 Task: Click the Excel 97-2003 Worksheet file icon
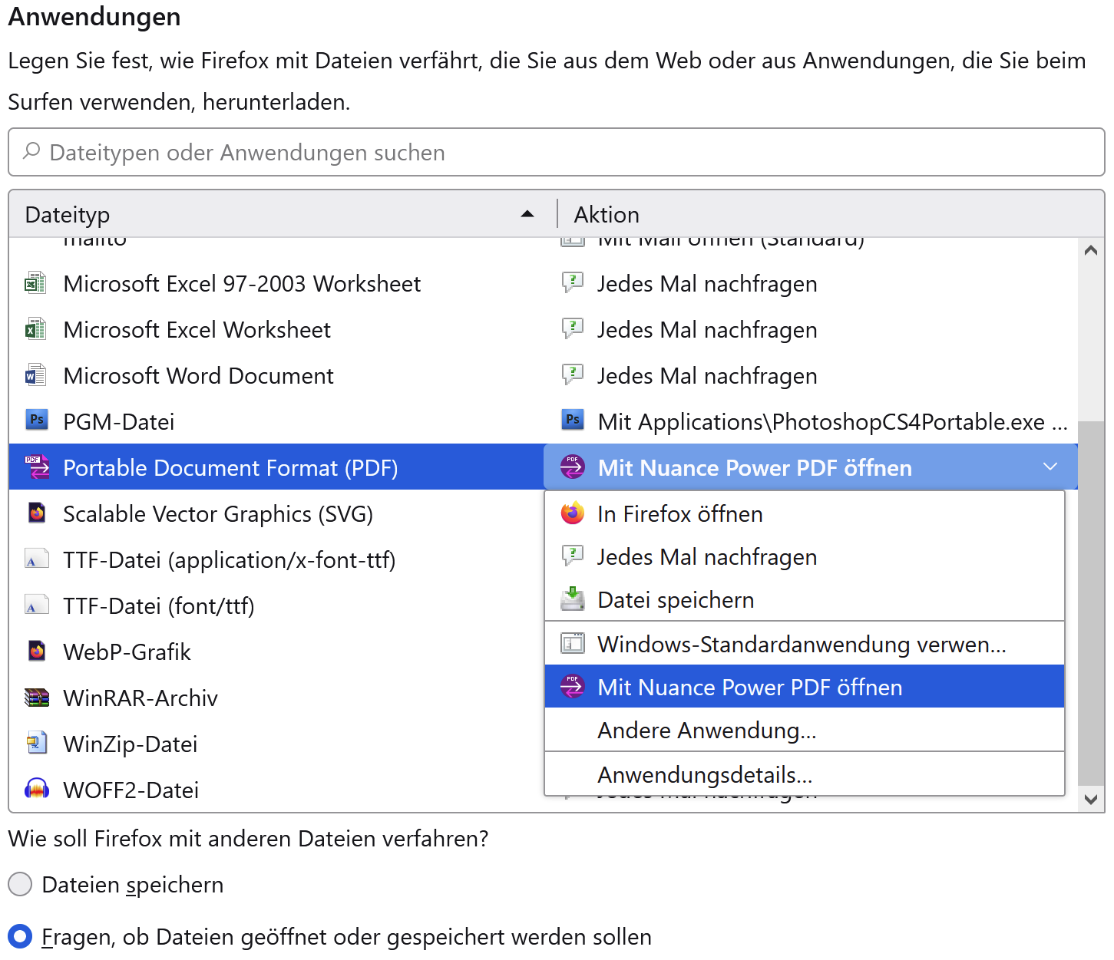pos(35,283)
